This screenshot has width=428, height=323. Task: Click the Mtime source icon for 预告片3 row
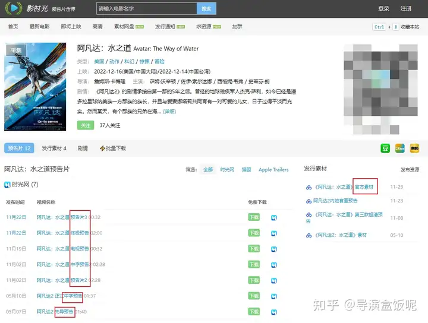(x=274, y=217)
